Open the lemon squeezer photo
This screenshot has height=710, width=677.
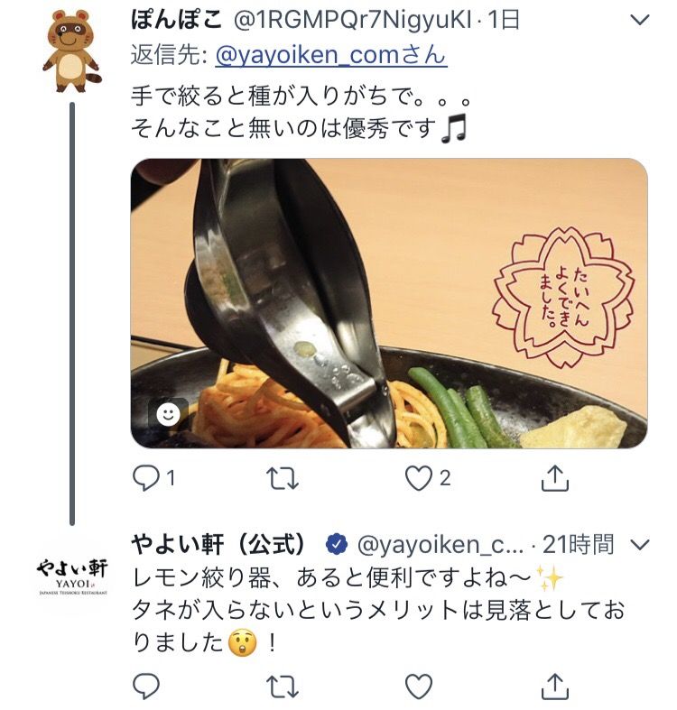[389, 303]
